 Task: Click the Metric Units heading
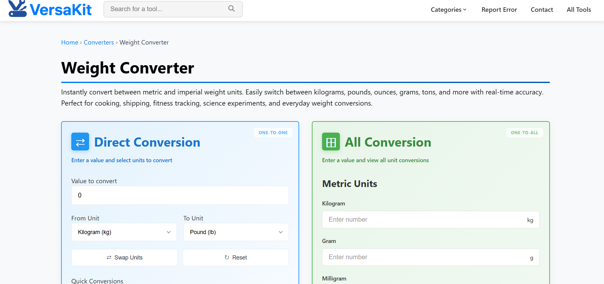click(350, 184)
